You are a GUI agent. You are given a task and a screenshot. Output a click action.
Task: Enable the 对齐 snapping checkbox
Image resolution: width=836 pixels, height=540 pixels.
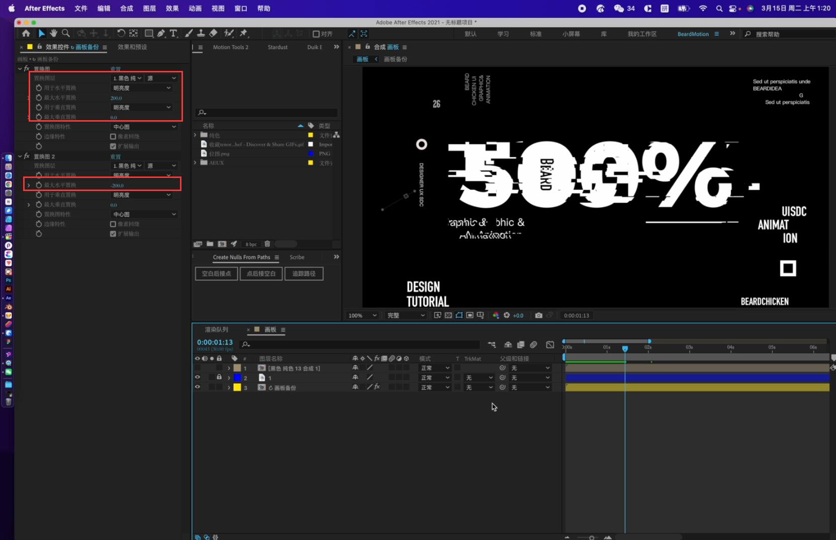(x=316, y=34)
